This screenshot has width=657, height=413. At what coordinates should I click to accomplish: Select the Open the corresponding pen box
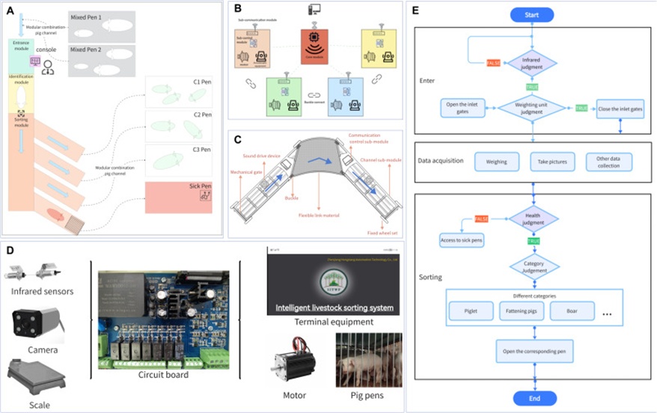pyautogui.click(x=534, y=352)
